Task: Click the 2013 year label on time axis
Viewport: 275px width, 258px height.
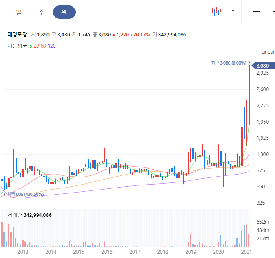Action: click(23, 252)
